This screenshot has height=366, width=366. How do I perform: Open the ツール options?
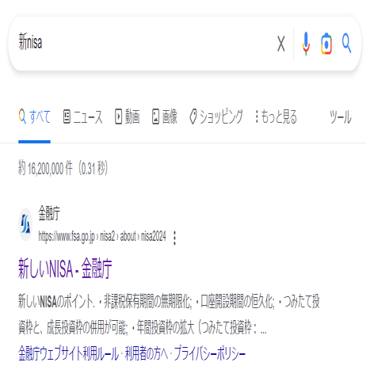pos(341,116)
